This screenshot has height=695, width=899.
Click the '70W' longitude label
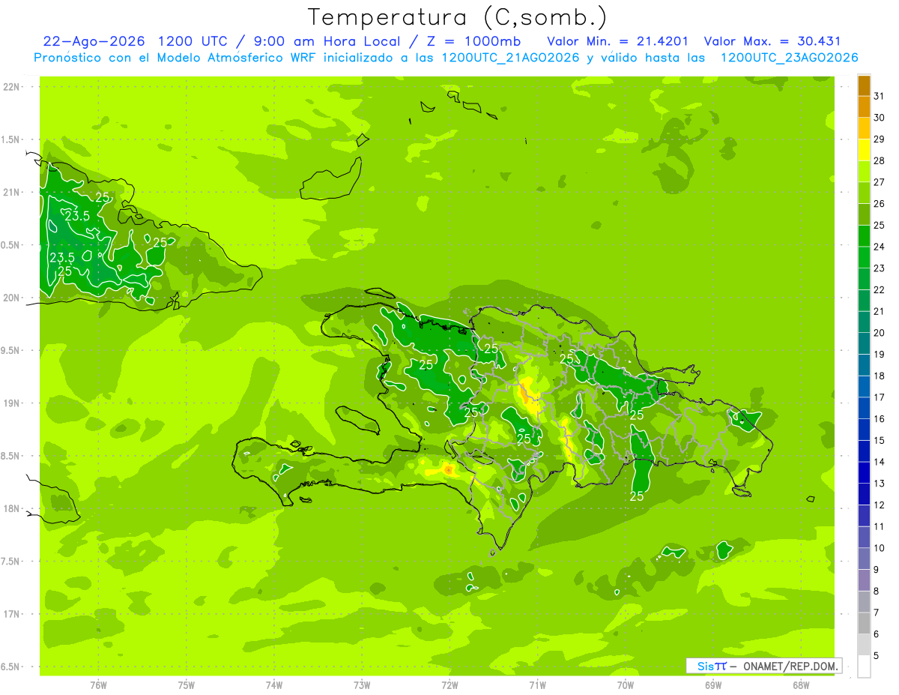[626, 685]
